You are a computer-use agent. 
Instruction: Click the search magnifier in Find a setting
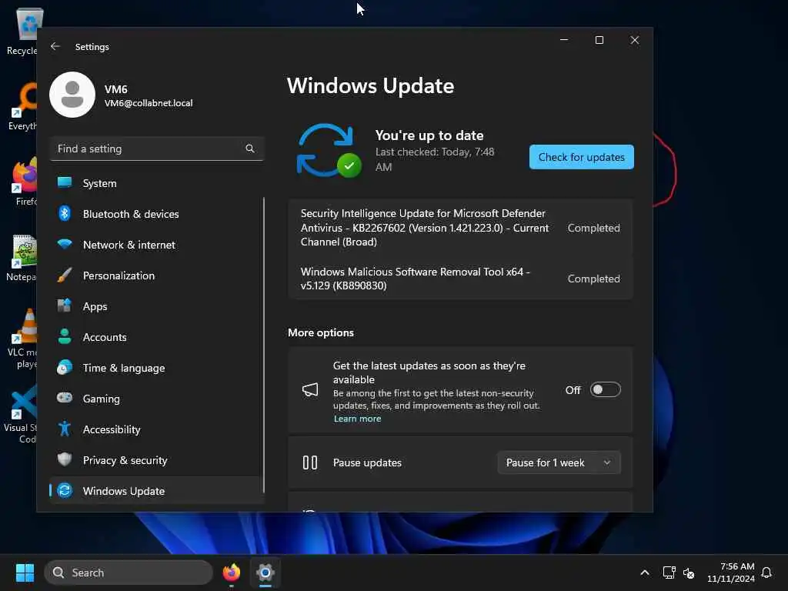pos(250,149)
